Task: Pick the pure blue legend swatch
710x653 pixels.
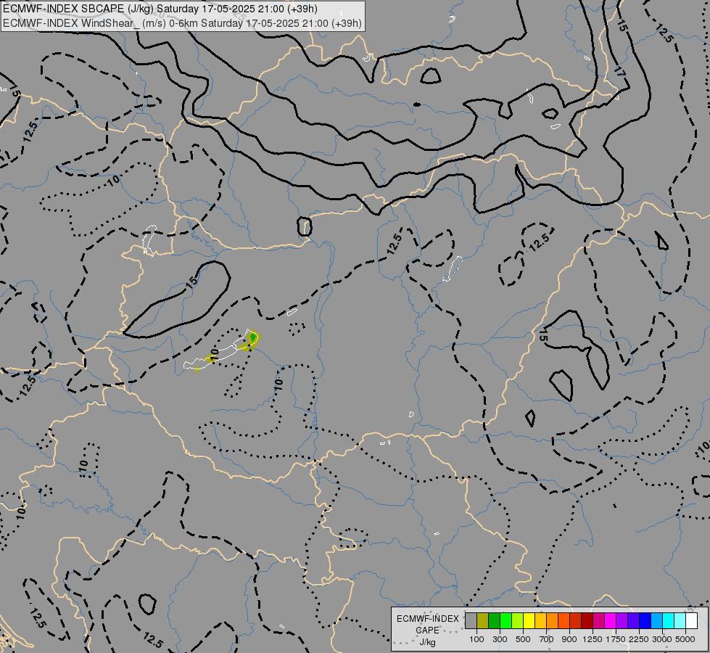Action: [x=645, y=621]
